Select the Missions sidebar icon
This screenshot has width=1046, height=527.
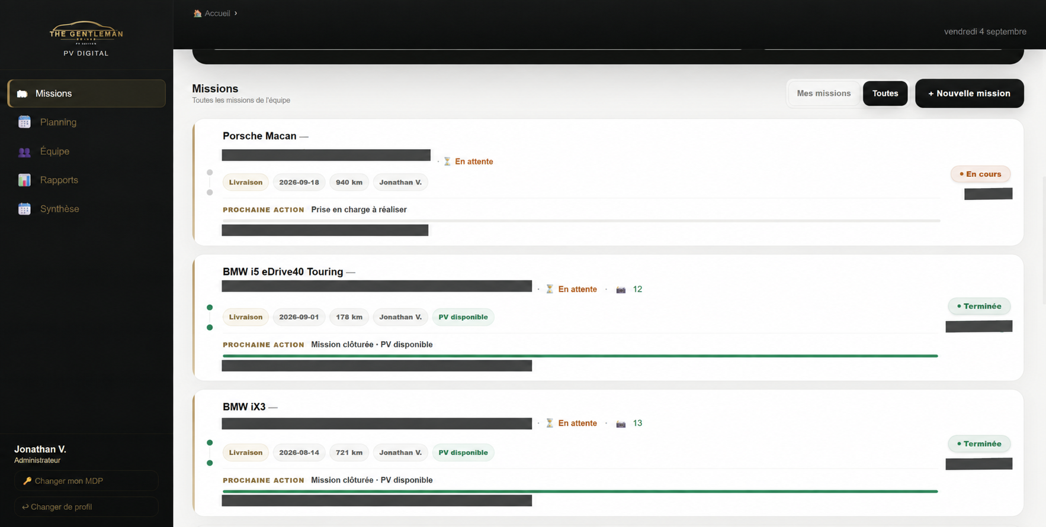23,93
